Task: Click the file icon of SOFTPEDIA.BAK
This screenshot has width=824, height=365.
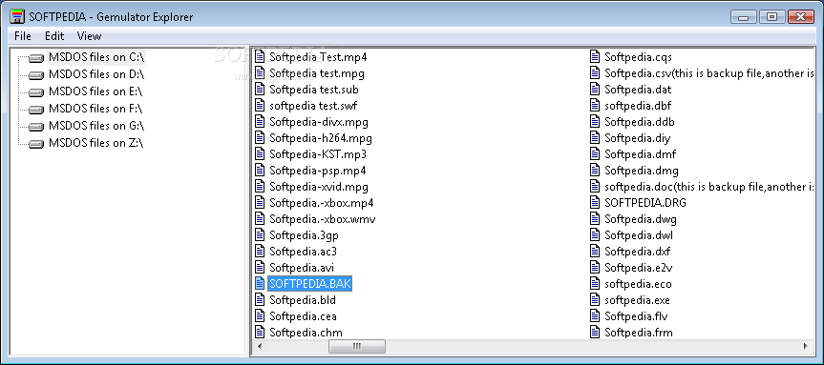Action: tap(260, 283)
